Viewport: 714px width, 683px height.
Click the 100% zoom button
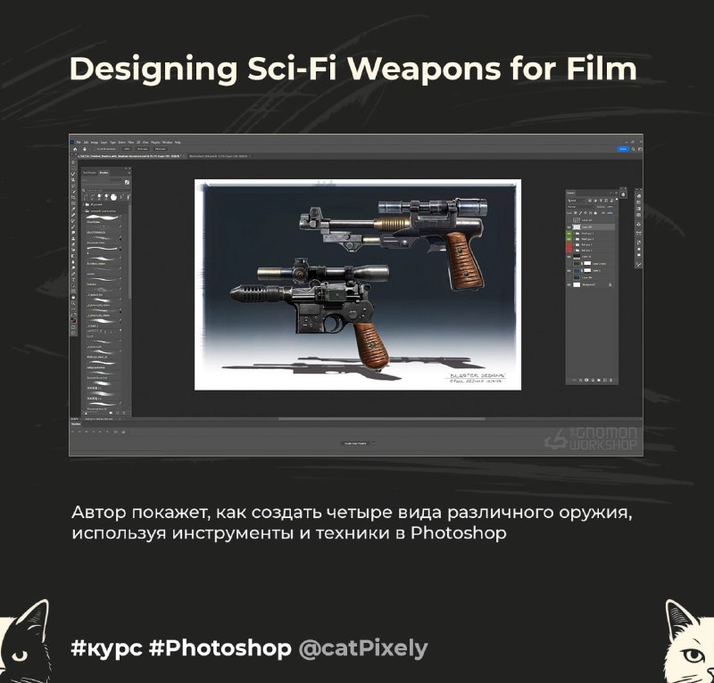(127, 149)
